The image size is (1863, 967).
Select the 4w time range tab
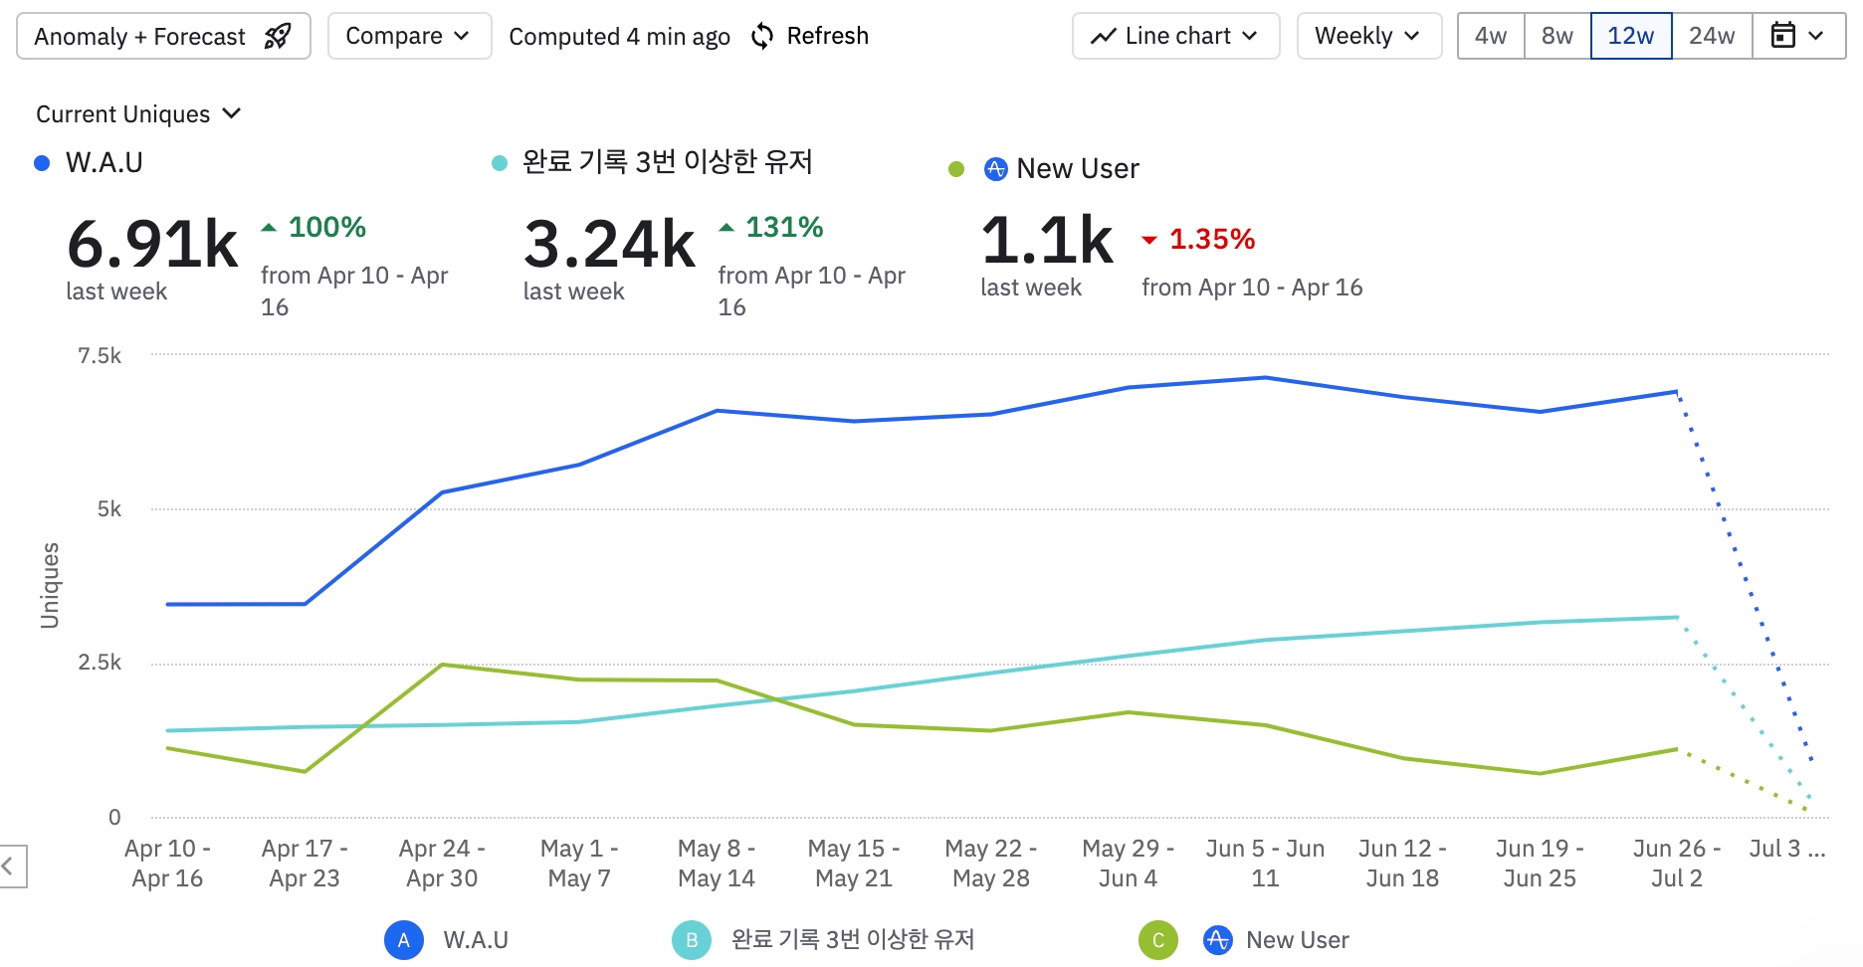pyautogui.click(x=1491, y=36)
